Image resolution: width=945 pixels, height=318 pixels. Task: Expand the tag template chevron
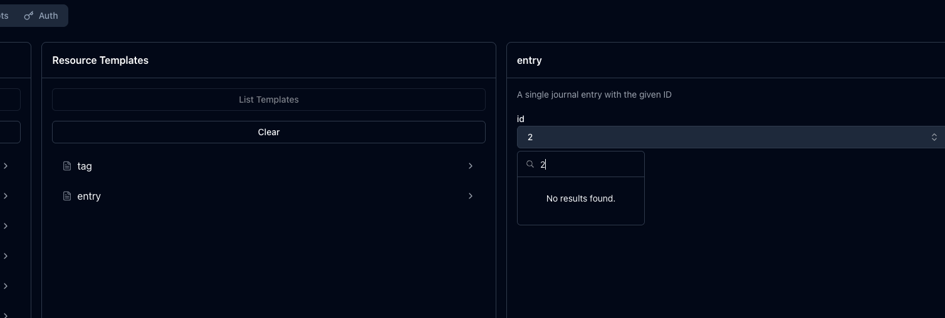pyautogui.click(x=470, y=166)
